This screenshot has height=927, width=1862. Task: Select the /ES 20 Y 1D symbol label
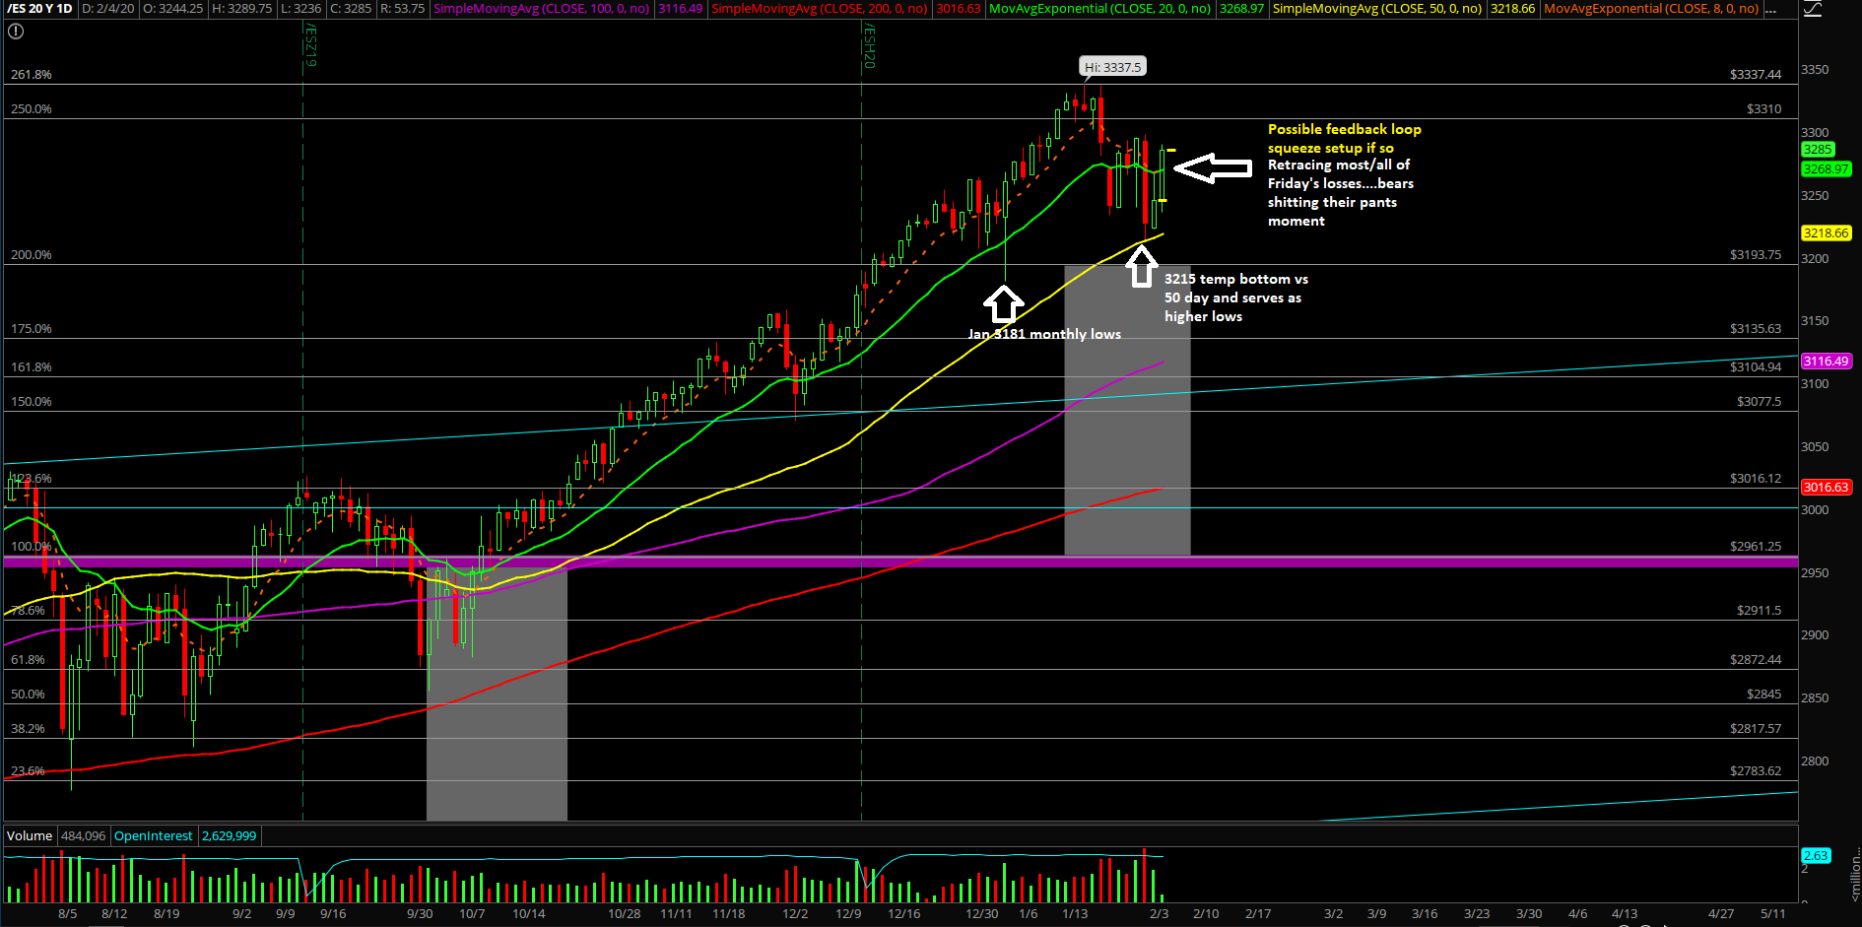coord(39,9)
